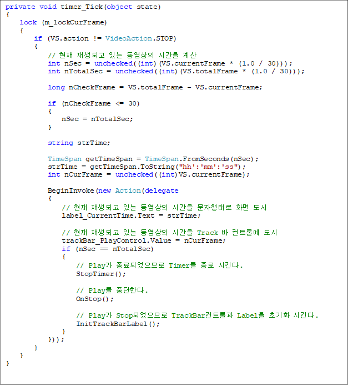
Task: Click the "nSec = nTotalSec;" assignment
Action: coord(97,119)
